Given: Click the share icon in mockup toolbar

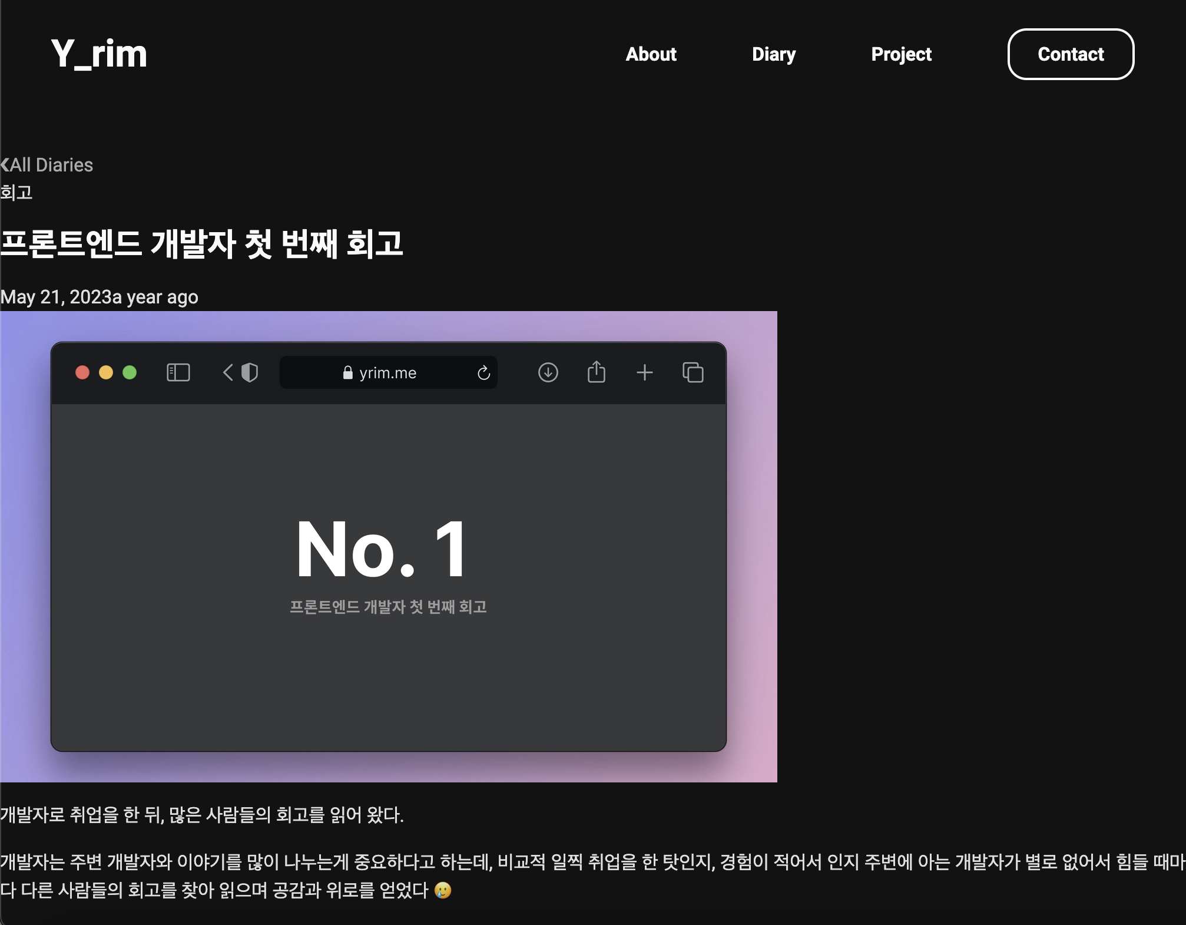Looking at the screenshot, I should tap(596, 372).
